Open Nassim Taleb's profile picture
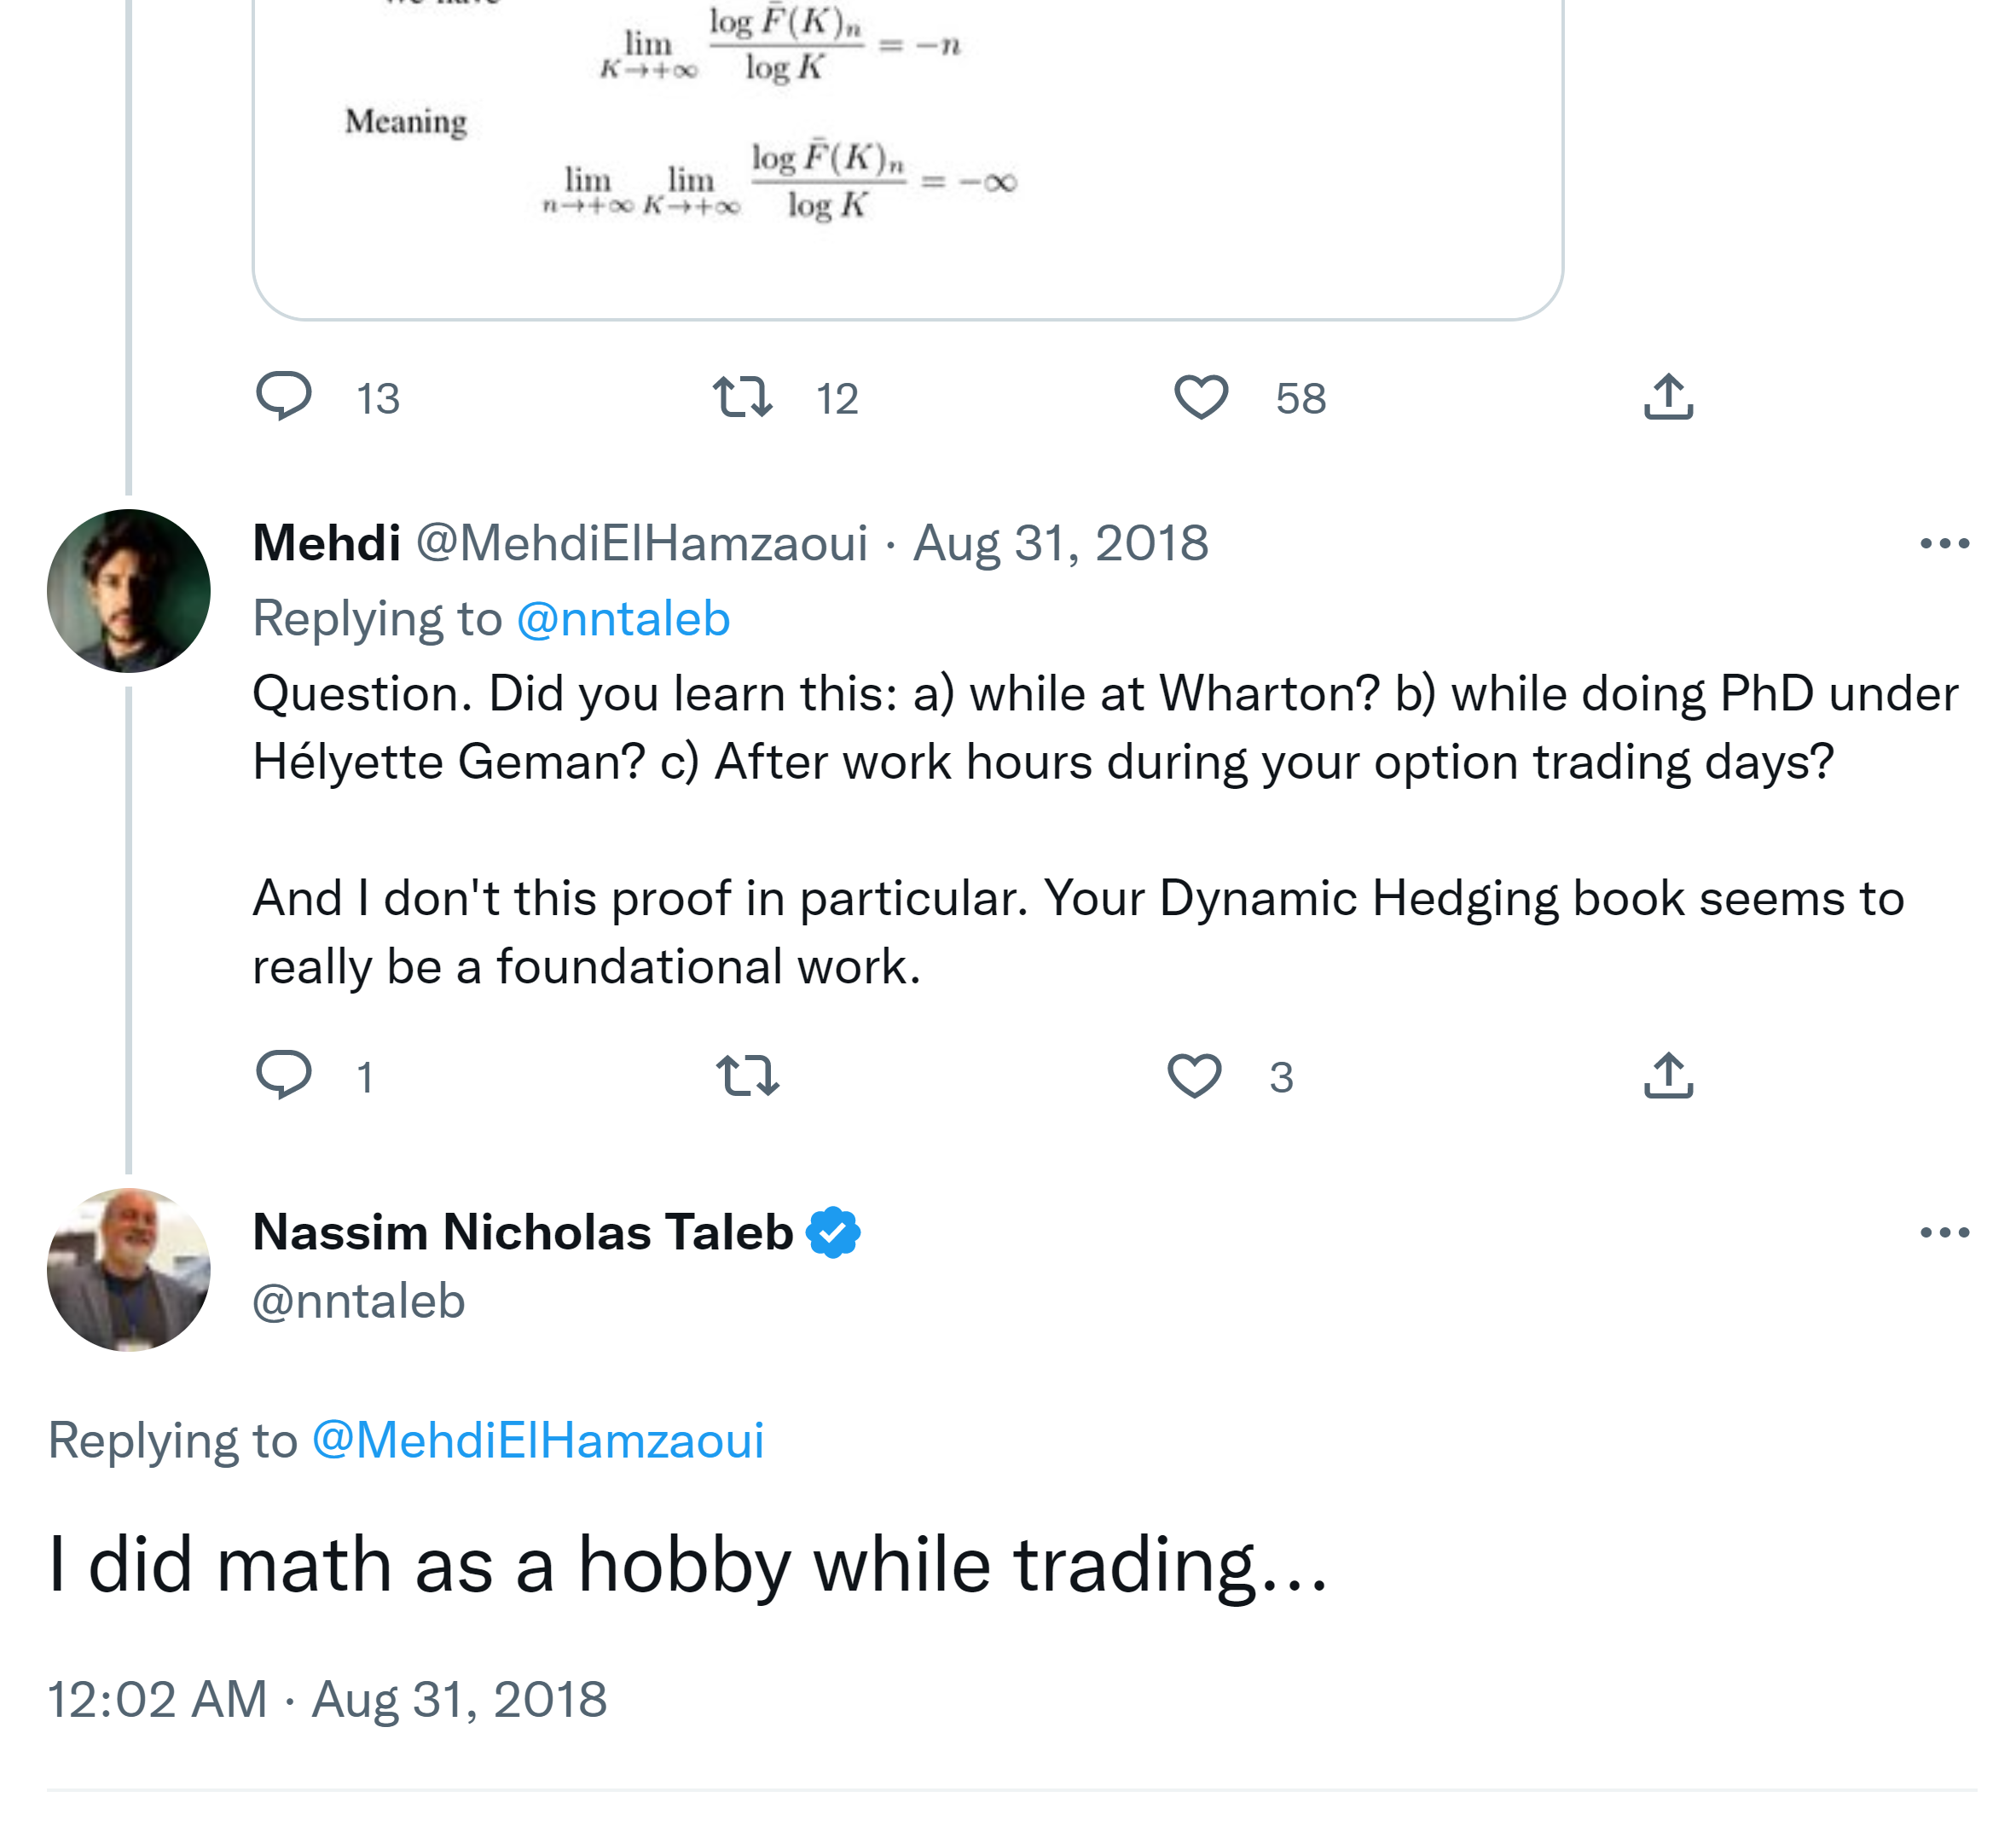 [129, 1269]
